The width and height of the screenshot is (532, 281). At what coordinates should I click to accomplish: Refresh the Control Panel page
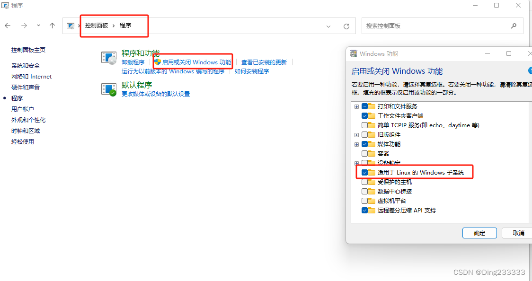click(x=346, y=26)
